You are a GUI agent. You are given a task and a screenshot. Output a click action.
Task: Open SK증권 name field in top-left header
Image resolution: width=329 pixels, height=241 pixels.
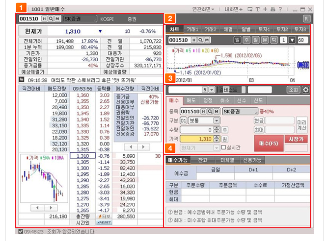click(x=81, y=19)
